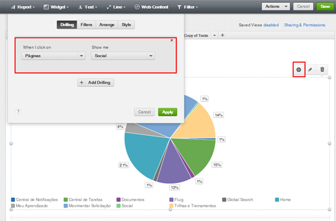Screen dimensions: 336x221
Task: Select Fluig in the chart legend
Action: coord(177,200)
